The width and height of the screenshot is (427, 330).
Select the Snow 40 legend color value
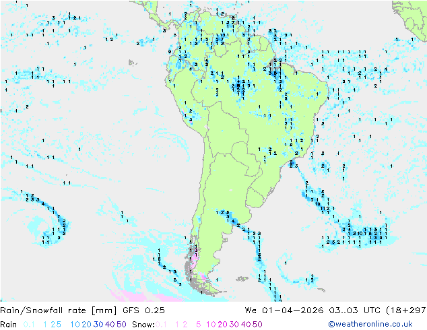tap(246, 325)
